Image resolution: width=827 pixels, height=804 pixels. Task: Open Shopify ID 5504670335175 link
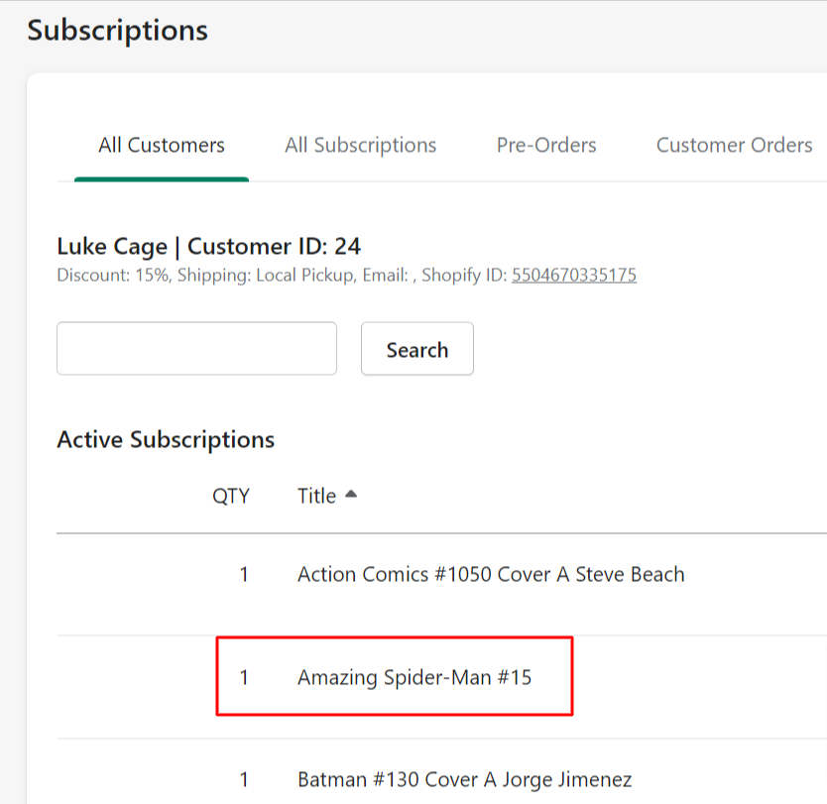(573, 276)
